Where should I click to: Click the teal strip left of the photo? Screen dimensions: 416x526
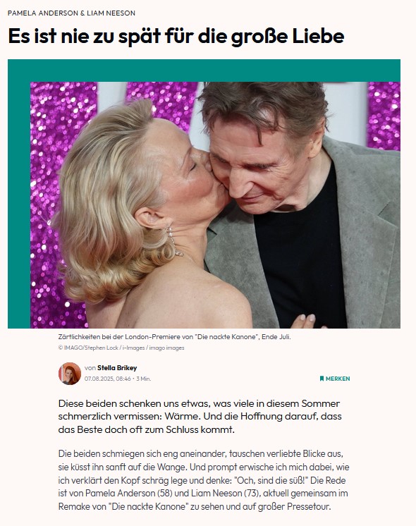pos(19,205)
